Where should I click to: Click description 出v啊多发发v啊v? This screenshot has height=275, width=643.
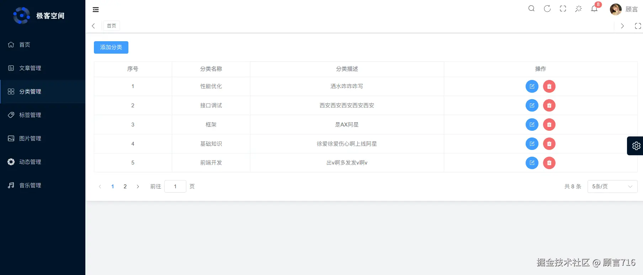click(347, 163)
